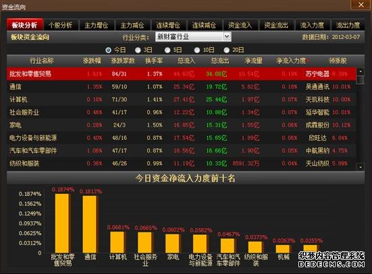The width and height of the screenshot is (372, 274).
Task: Switch to the 个股分析 tab
Action: (x=61, y=25)
